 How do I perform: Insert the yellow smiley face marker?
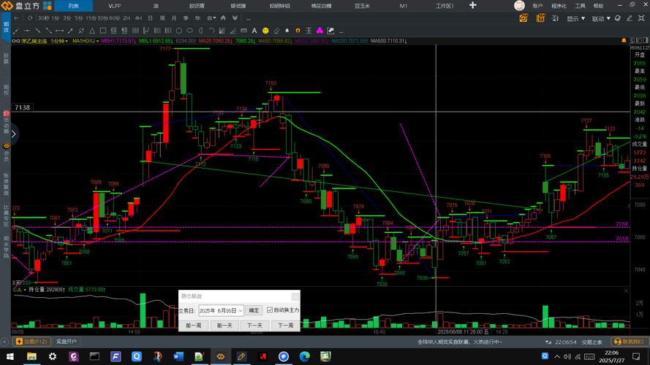pyautogui.click(x=265, y=31)
